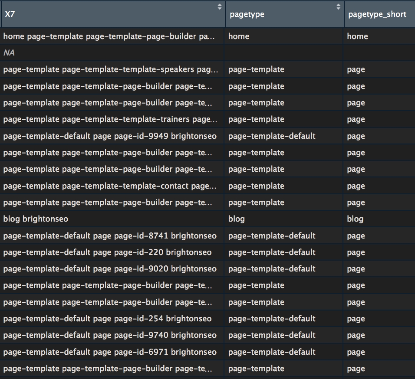Select 'home' cell in pagetype column

(239, 36)
